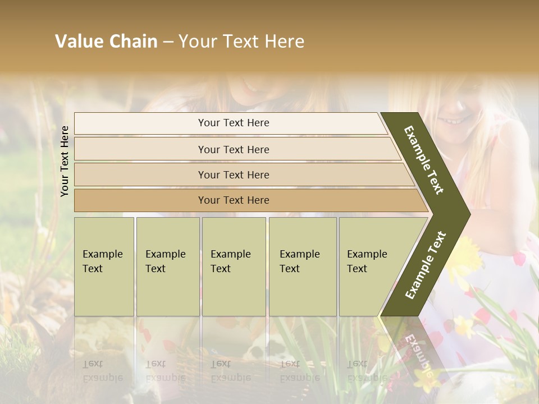This screenshot has width=539, height=404.
Task: Select the third 'Example Text' box
Action: pyautogui.click(x=233, y=267)
